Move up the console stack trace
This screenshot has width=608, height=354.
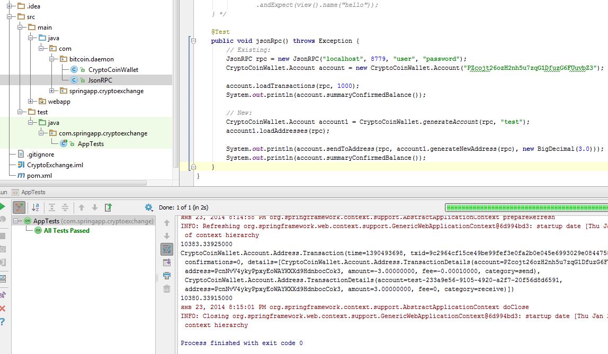tap(167, 223)
